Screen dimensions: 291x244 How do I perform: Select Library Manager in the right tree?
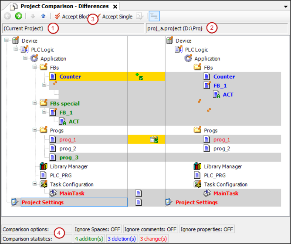[223, 166]
